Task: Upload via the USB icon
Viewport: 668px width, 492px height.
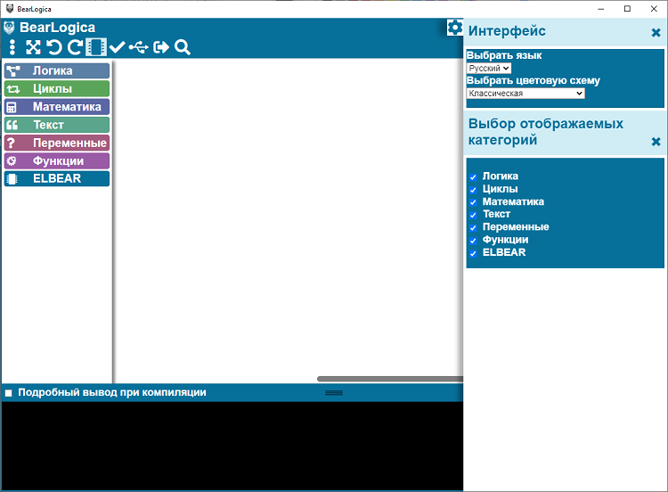Action: pyautogui.click(x=139, y=47)
